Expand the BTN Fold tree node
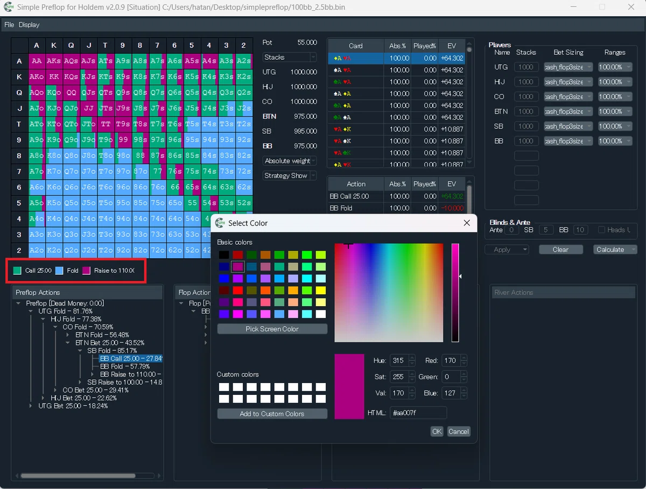The height and width of the screenshot is (489, 646). tap(68, 335)
